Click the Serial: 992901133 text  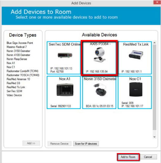[61, 106]
